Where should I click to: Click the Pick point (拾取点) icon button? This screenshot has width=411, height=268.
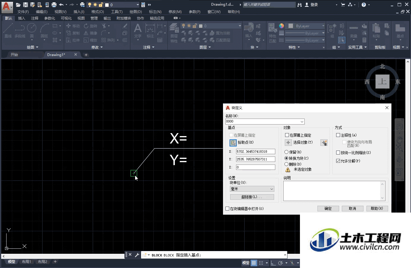click(233, 143)
